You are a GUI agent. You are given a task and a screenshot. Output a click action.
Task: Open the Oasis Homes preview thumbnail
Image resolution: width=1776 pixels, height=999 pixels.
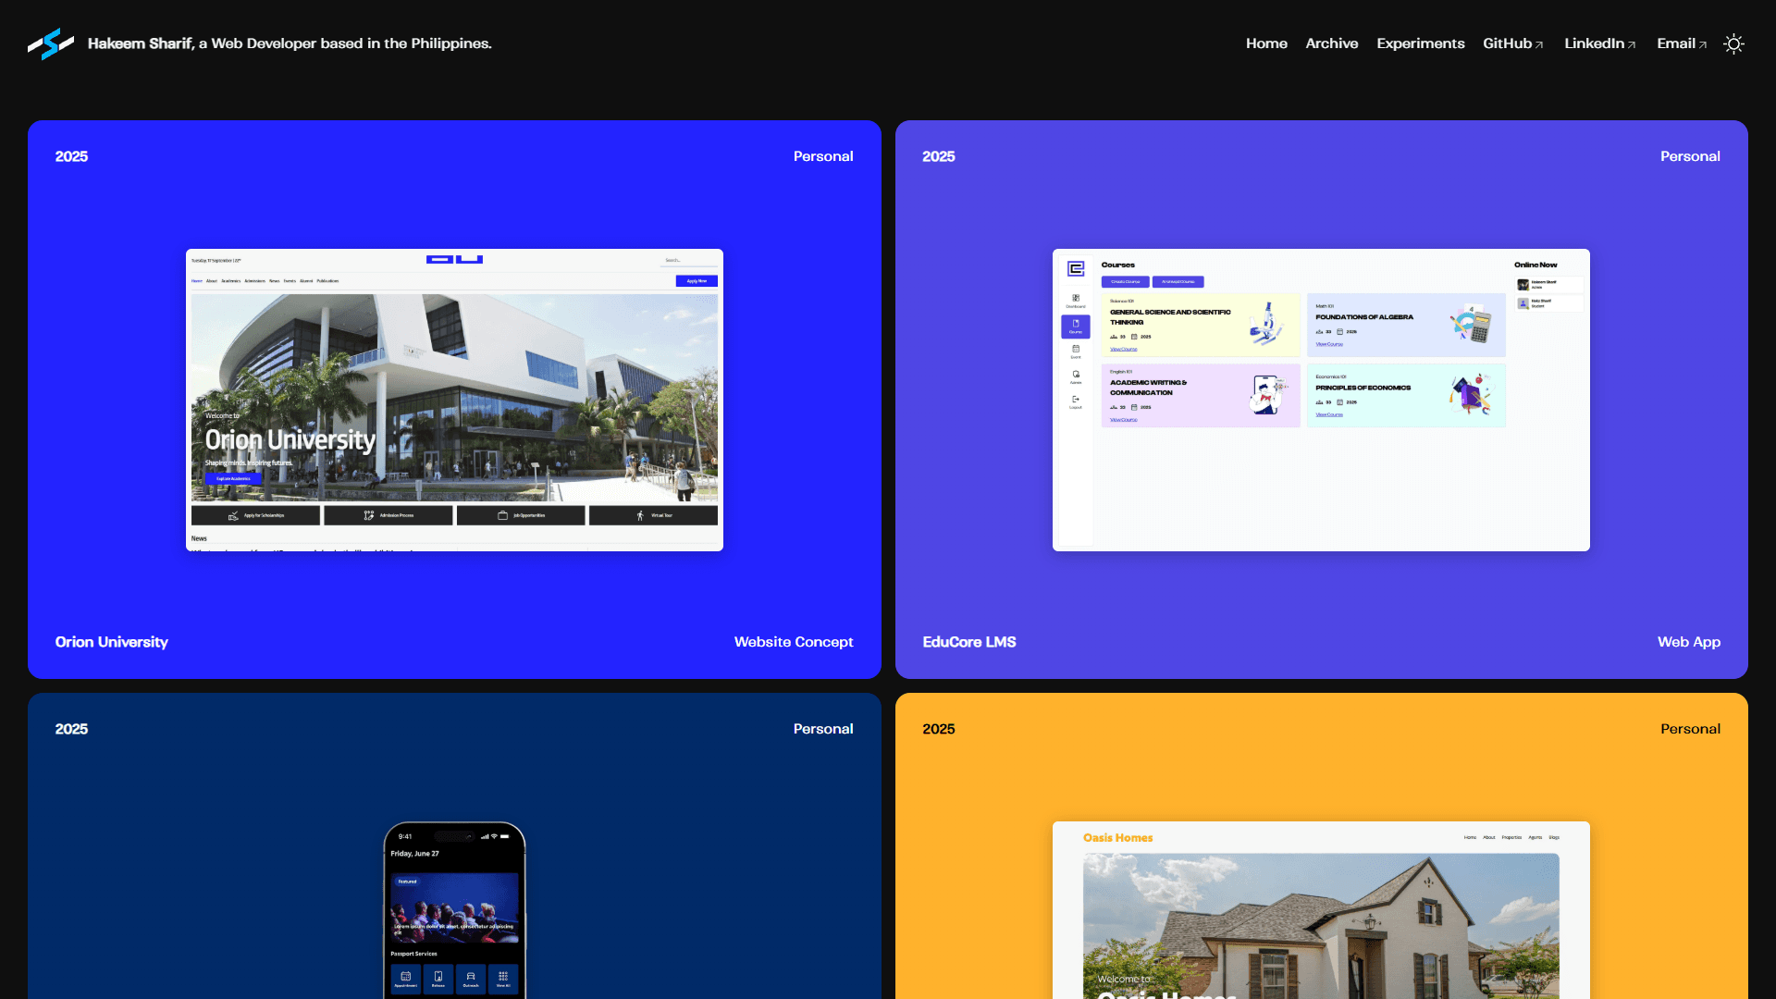click(x=1320, y=911)
